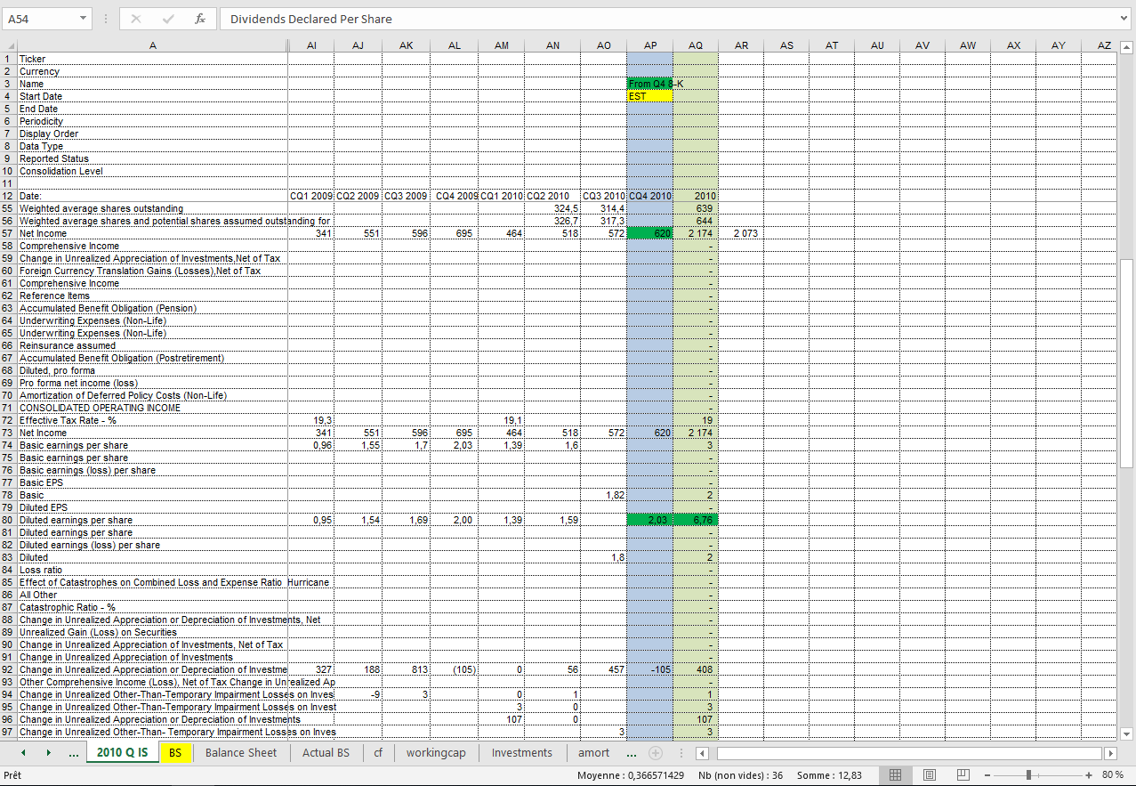Open the cf sheet tab
Screen dimensions: 1136x786
click(x=378, y=753)
